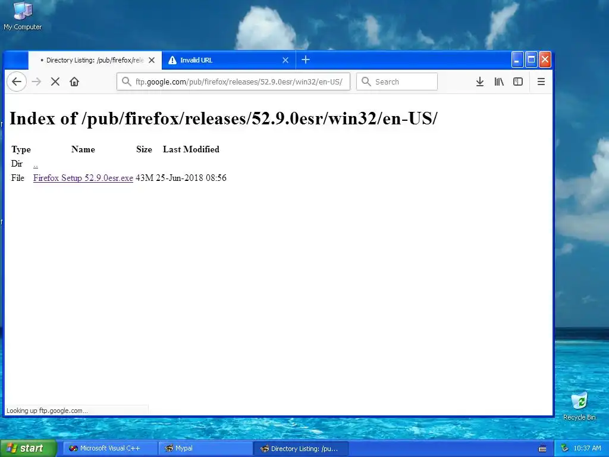
Task: Click the system tray network icon
Action: tap(565, 449)
